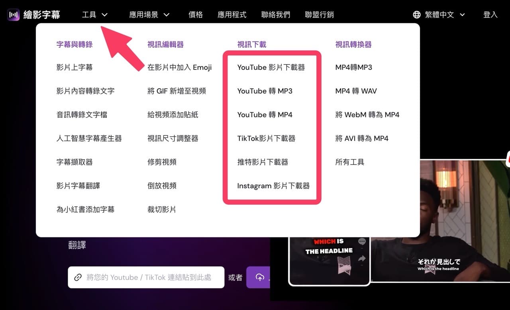510x310 pixels.
Task: Choose 字幕擷取器
Action: 75,162
